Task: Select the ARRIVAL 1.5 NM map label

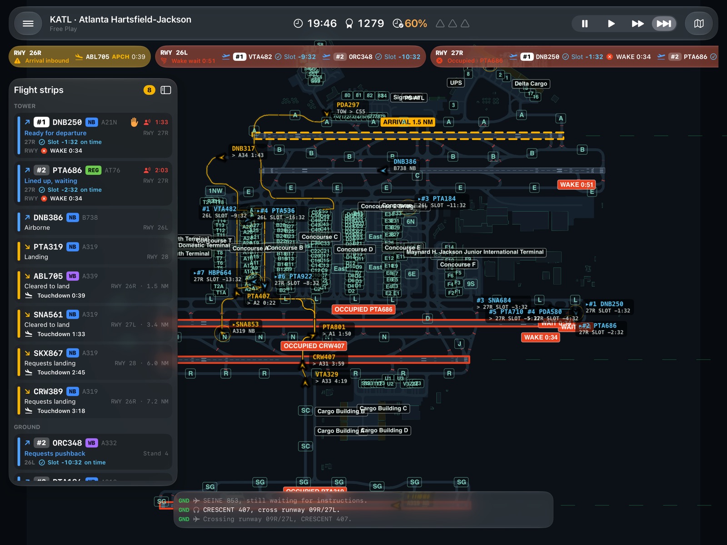Action: [408, 122]
